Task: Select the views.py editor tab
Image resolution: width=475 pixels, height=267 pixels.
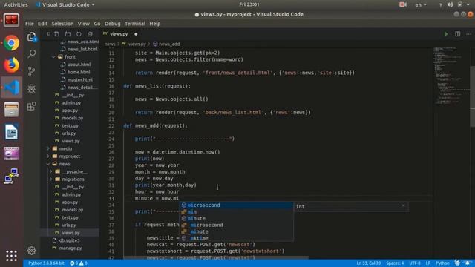Action: tap(120, 34)
